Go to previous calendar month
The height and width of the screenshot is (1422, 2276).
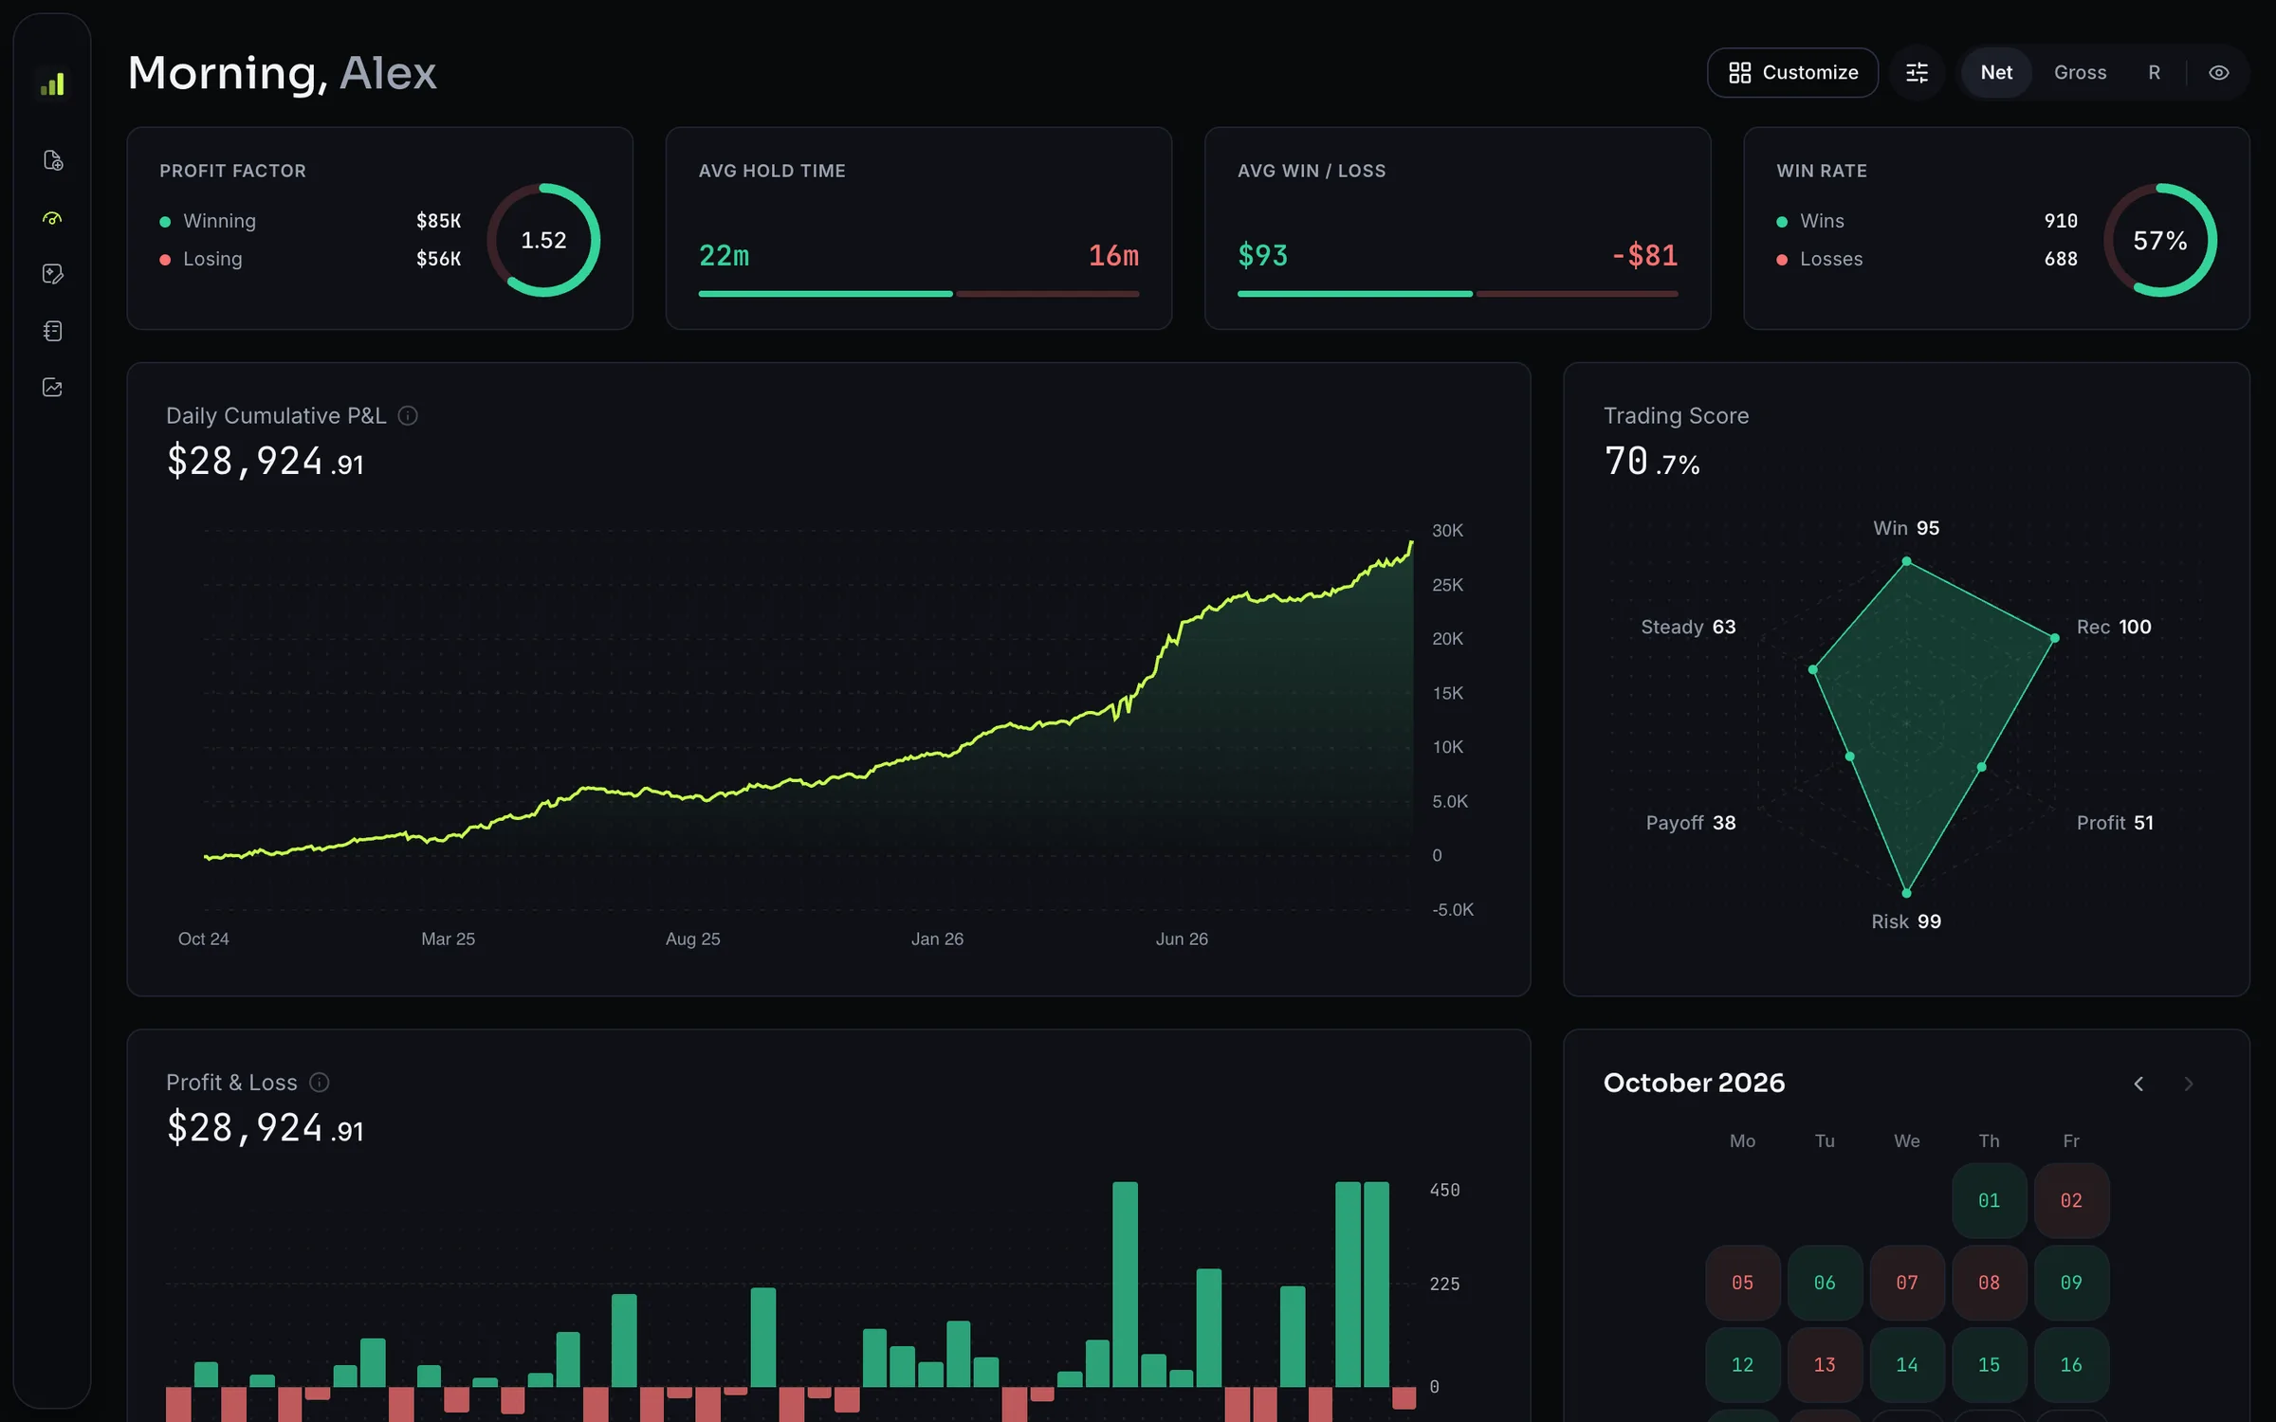point(2138,1084)
